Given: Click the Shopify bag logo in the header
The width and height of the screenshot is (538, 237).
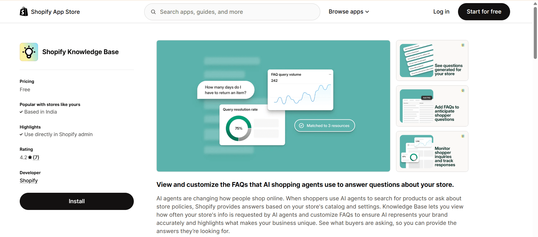Looking at the screenshot, I should 24,11.
